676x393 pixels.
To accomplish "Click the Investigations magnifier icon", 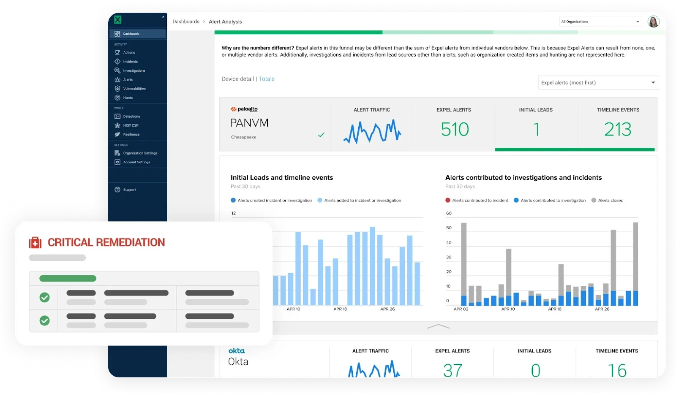I will (x=117, y=70).
